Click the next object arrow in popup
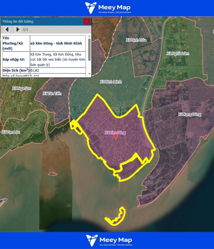The image size is (214, 249). pos(18,29)
